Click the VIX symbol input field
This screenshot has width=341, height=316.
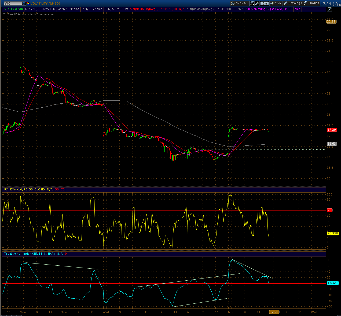click(13, 3)
